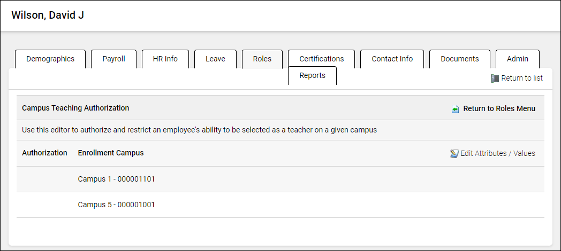The width and height of the screenshot is (561, 251).
Task: Click the Enrollment Campus column header
Action: [111, 153]
